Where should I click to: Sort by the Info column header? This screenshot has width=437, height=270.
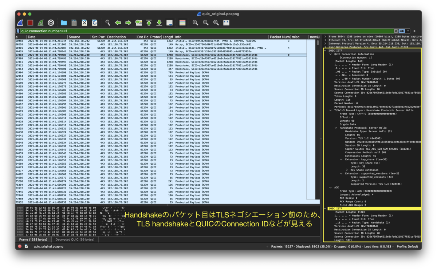(221, 37)
